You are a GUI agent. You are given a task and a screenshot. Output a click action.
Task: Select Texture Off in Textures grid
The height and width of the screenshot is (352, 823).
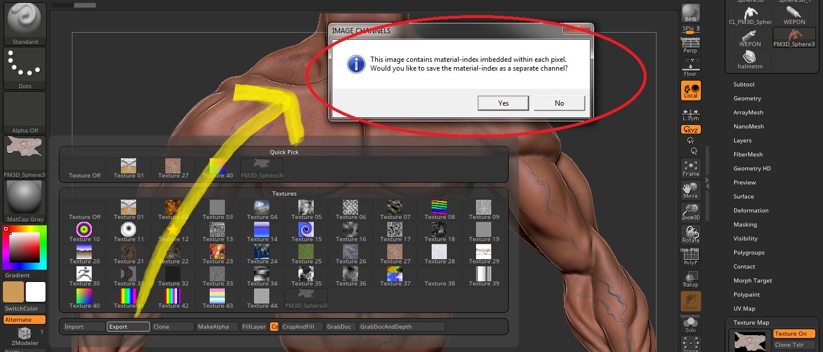(x=84, y=210)
